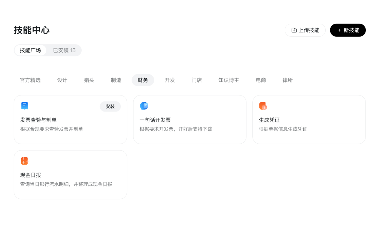Open the 设计 category tab
This screenshot has width=377, height=251.
[x=62, y=80]
